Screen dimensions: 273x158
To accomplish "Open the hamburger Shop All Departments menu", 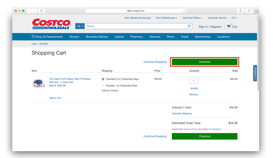I will click(47, 37).
